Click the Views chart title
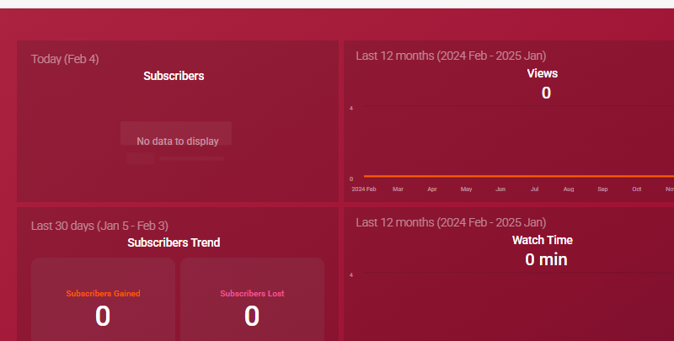 coord(543,73)
